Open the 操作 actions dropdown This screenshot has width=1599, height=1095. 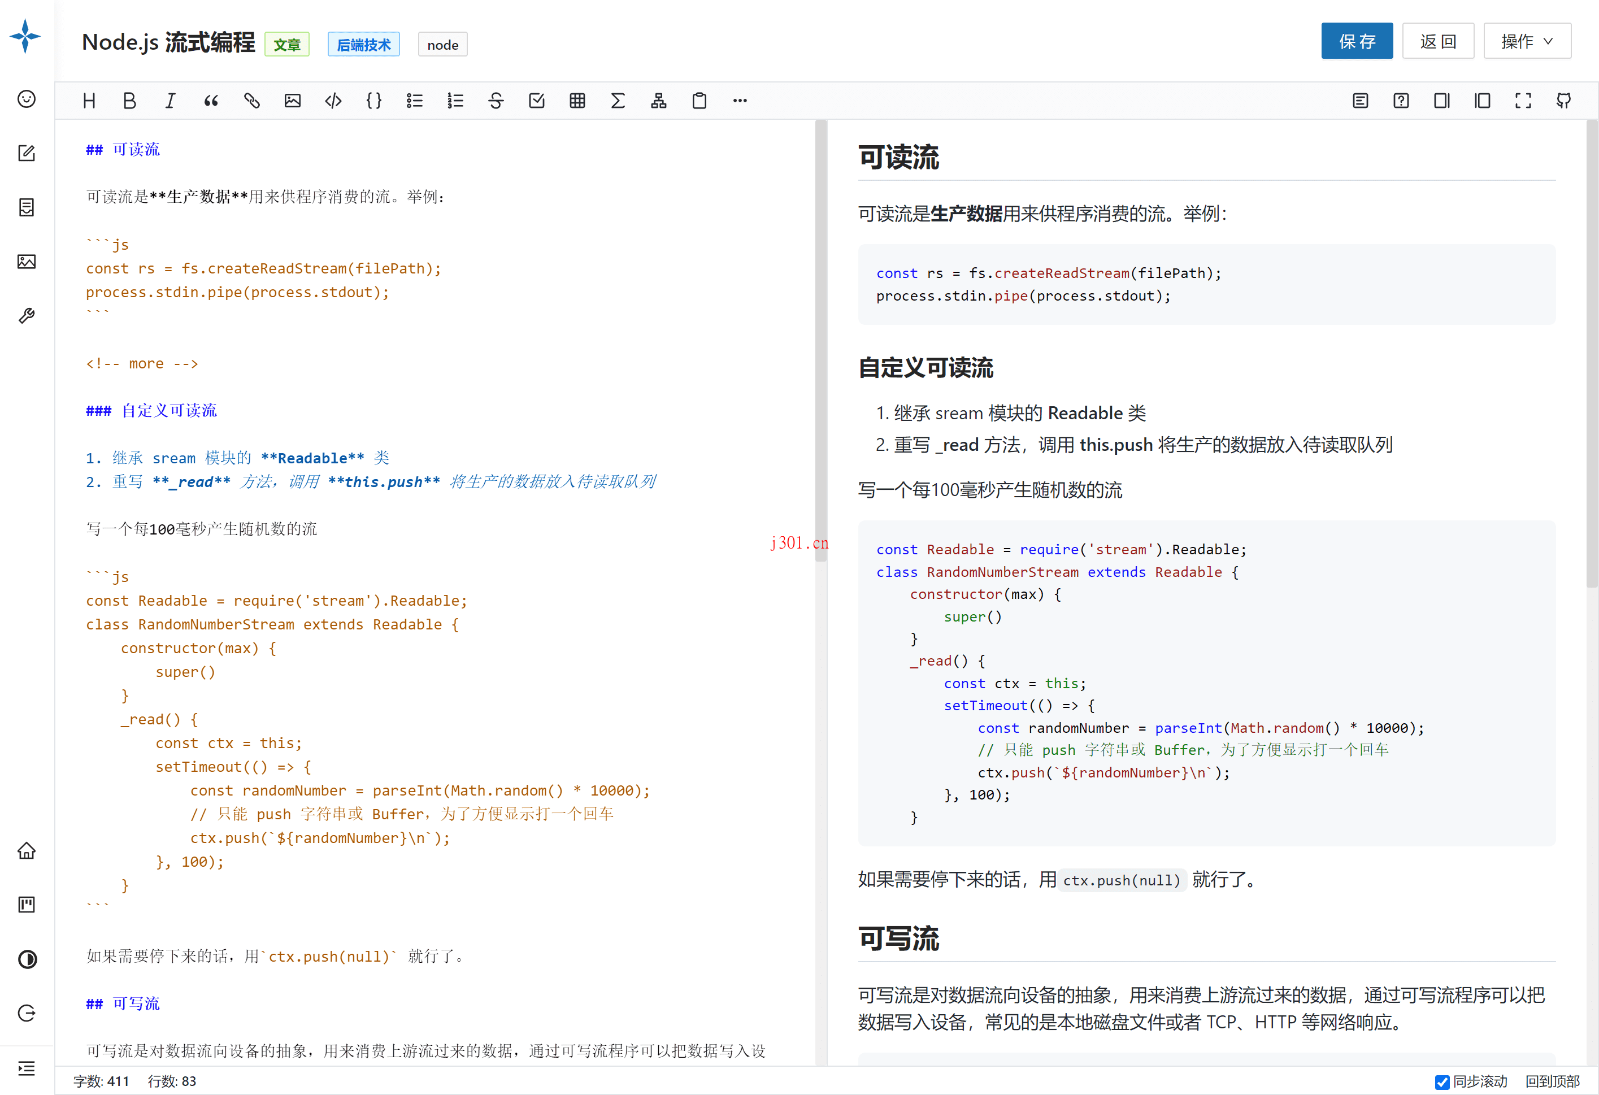1527,41
